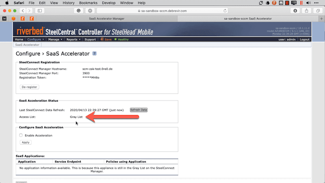Click the Safari share icon
Viewport: 325px width, 183px height.
pos(307,11)
